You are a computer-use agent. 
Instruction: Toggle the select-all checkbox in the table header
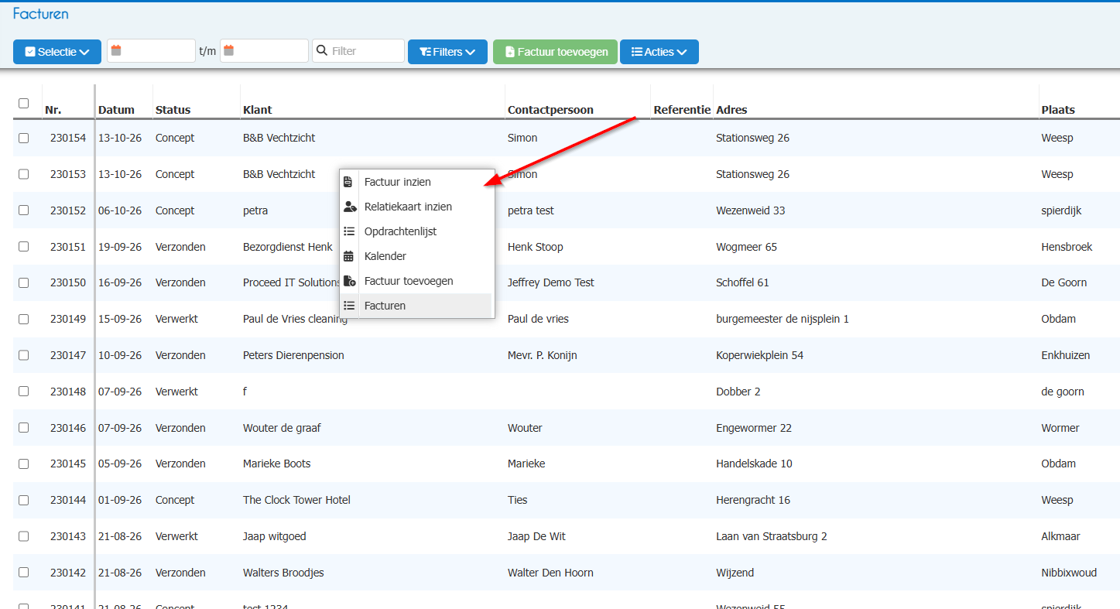click(x=23, y=103)
